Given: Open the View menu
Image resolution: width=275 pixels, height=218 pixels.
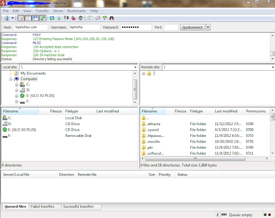Looking at the screenshot, I should (x=27, y=11).
